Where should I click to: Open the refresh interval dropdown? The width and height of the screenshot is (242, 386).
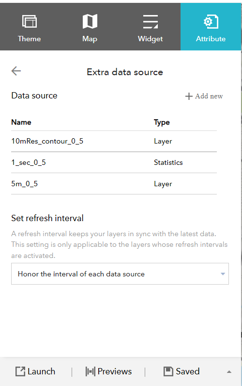click(120, 274)
